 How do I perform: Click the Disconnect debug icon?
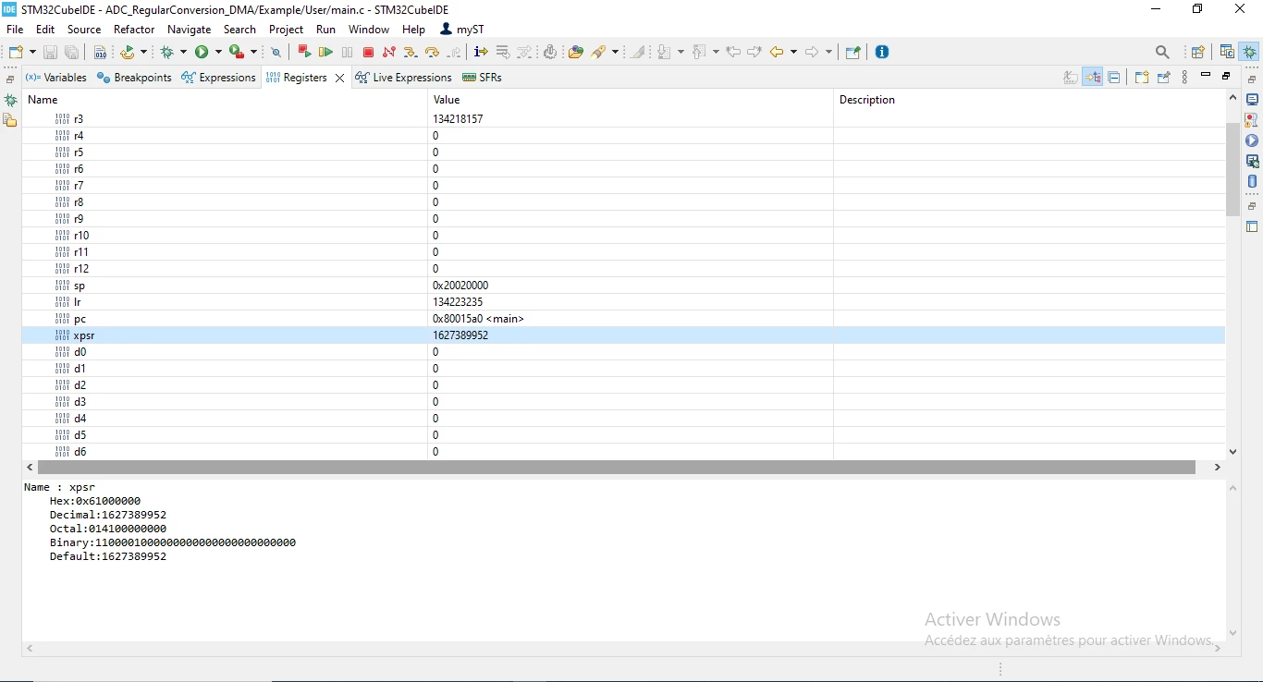click(389, 53)
